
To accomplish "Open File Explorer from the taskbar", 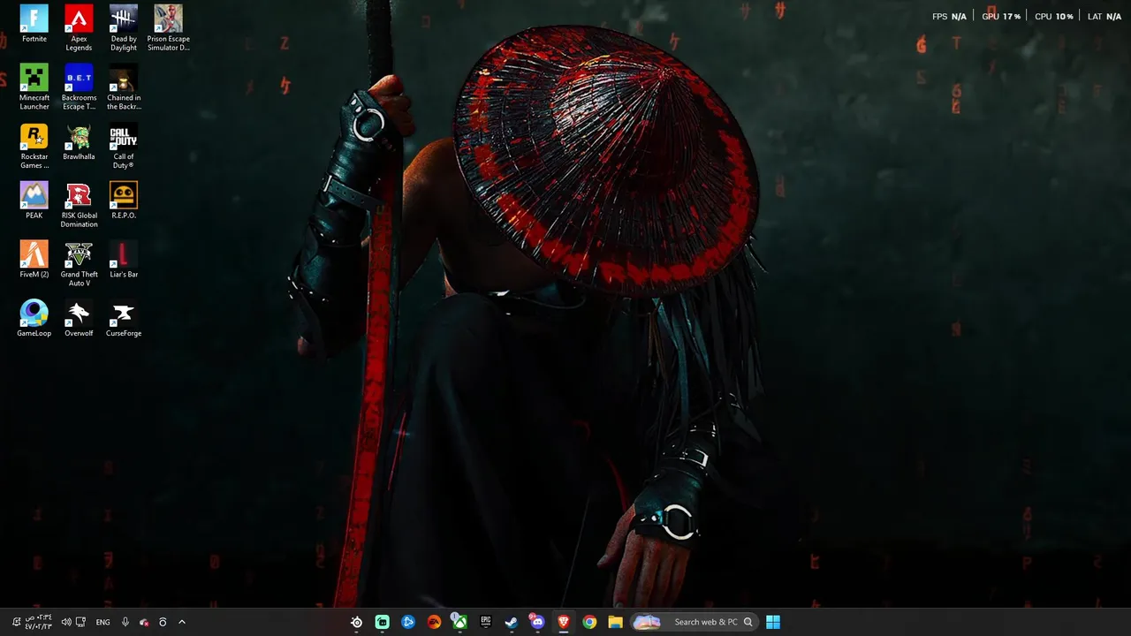I will point(615,622).
